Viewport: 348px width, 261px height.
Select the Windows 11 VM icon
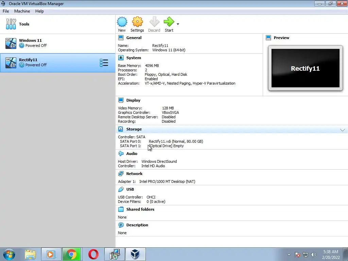pos(11,43)
